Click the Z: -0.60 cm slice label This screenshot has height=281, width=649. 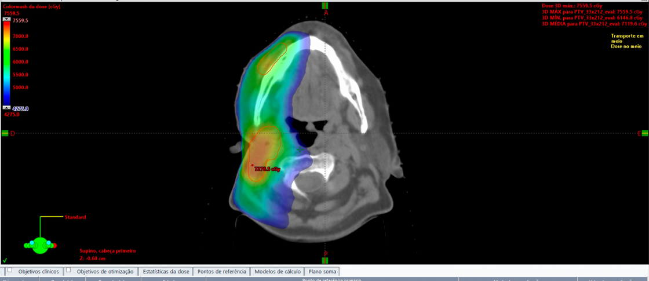coord(93,258)
